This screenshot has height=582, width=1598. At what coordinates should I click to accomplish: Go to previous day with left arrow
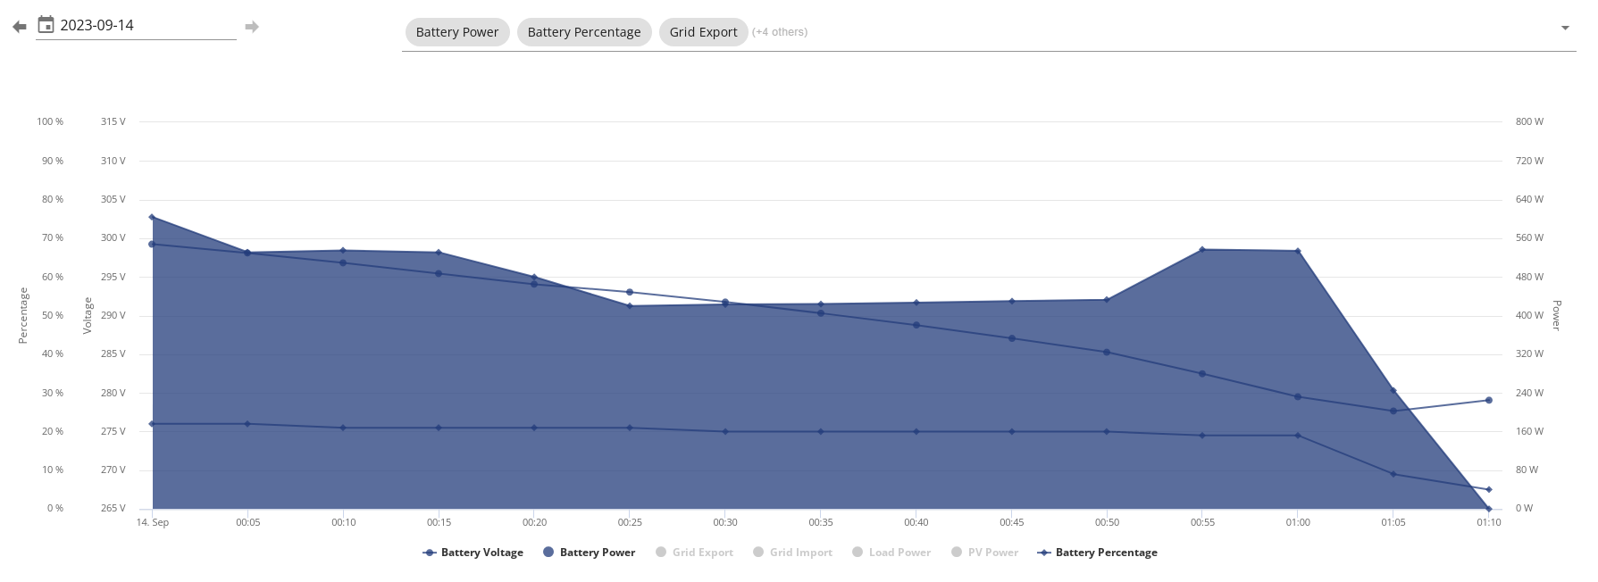20,27
